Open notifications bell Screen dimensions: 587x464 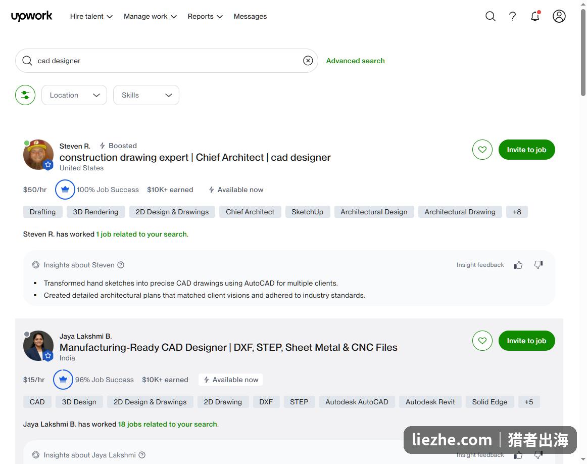[535, 16]
